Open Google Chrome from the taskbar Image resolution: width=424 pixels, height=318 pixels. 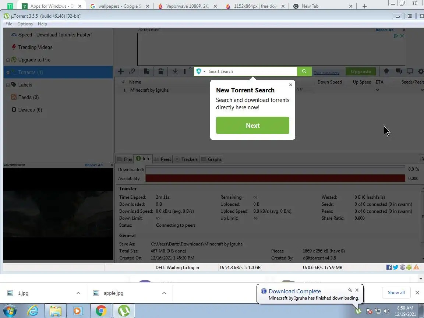(101, 311)
